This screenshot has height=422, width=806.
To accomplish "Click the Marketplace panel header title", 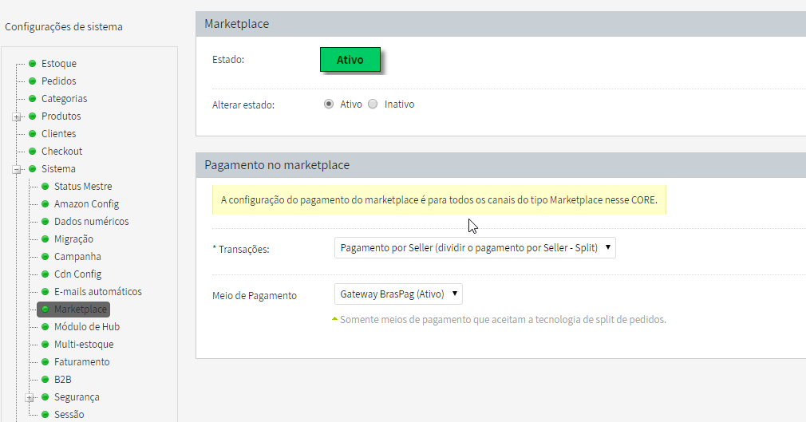I will pos(236,24).
